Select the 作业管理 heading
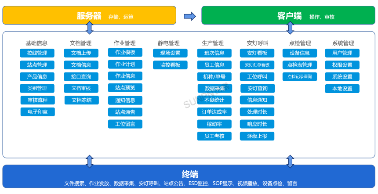This screenshot has height=194, width=378. (x=125, y=43)
